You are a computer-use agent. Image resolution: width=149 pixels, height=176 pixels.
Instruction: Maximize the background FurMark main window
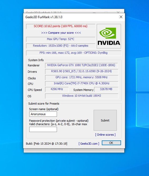click(x=106, y=12)
